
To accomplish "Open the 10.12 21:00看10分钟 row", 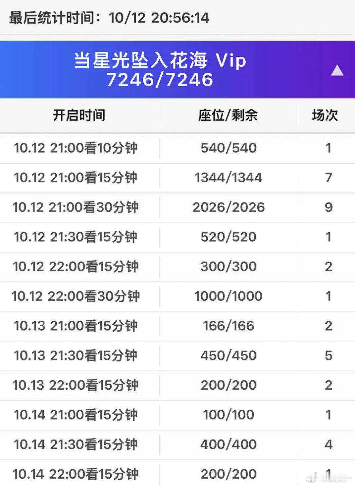I will click(177, 148).
